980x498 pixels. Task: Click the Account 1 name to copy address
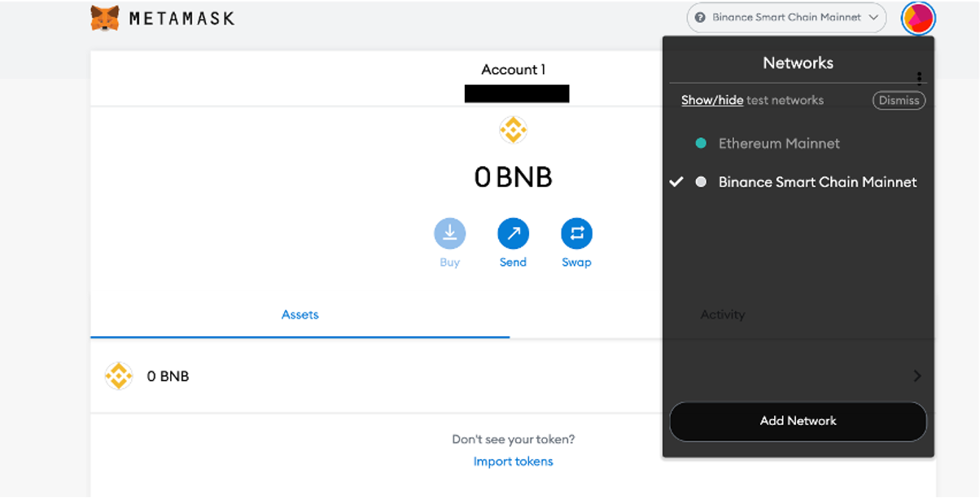513,70
